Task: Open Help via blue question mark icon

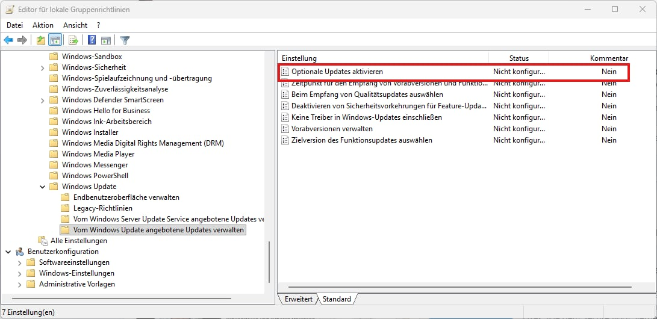Action: tap(92, 40)
